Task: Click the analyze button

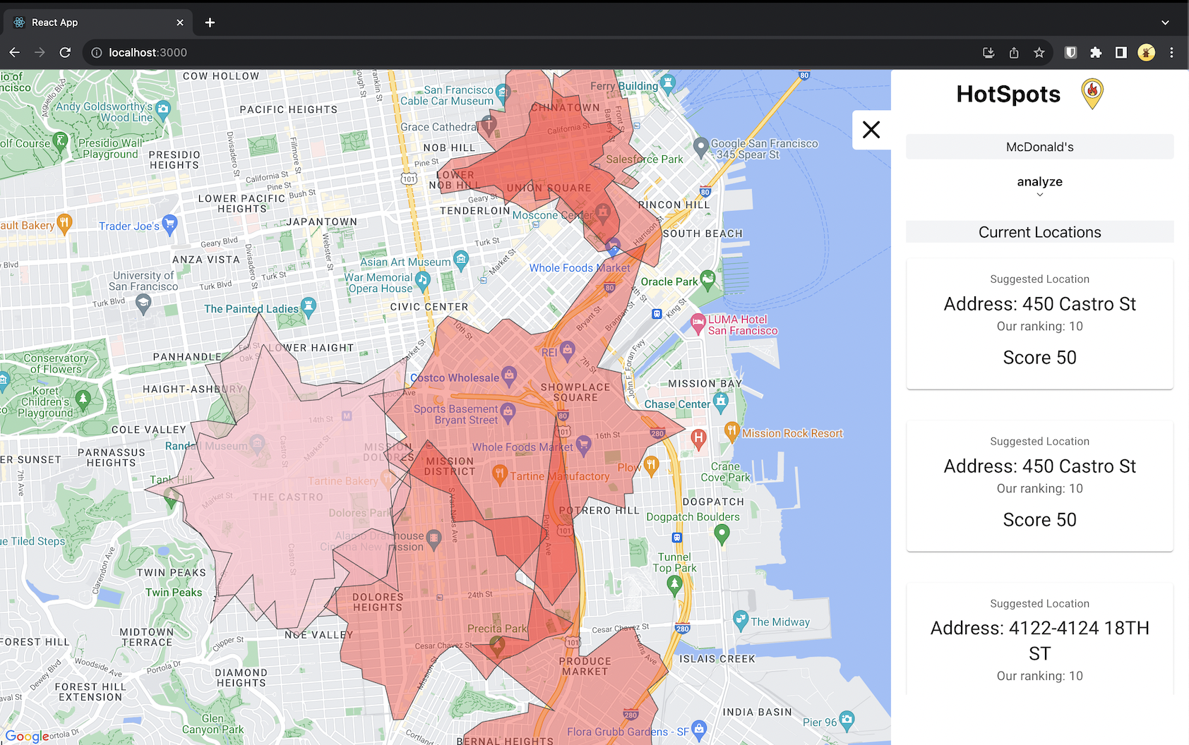Action: pos(1039,181)
